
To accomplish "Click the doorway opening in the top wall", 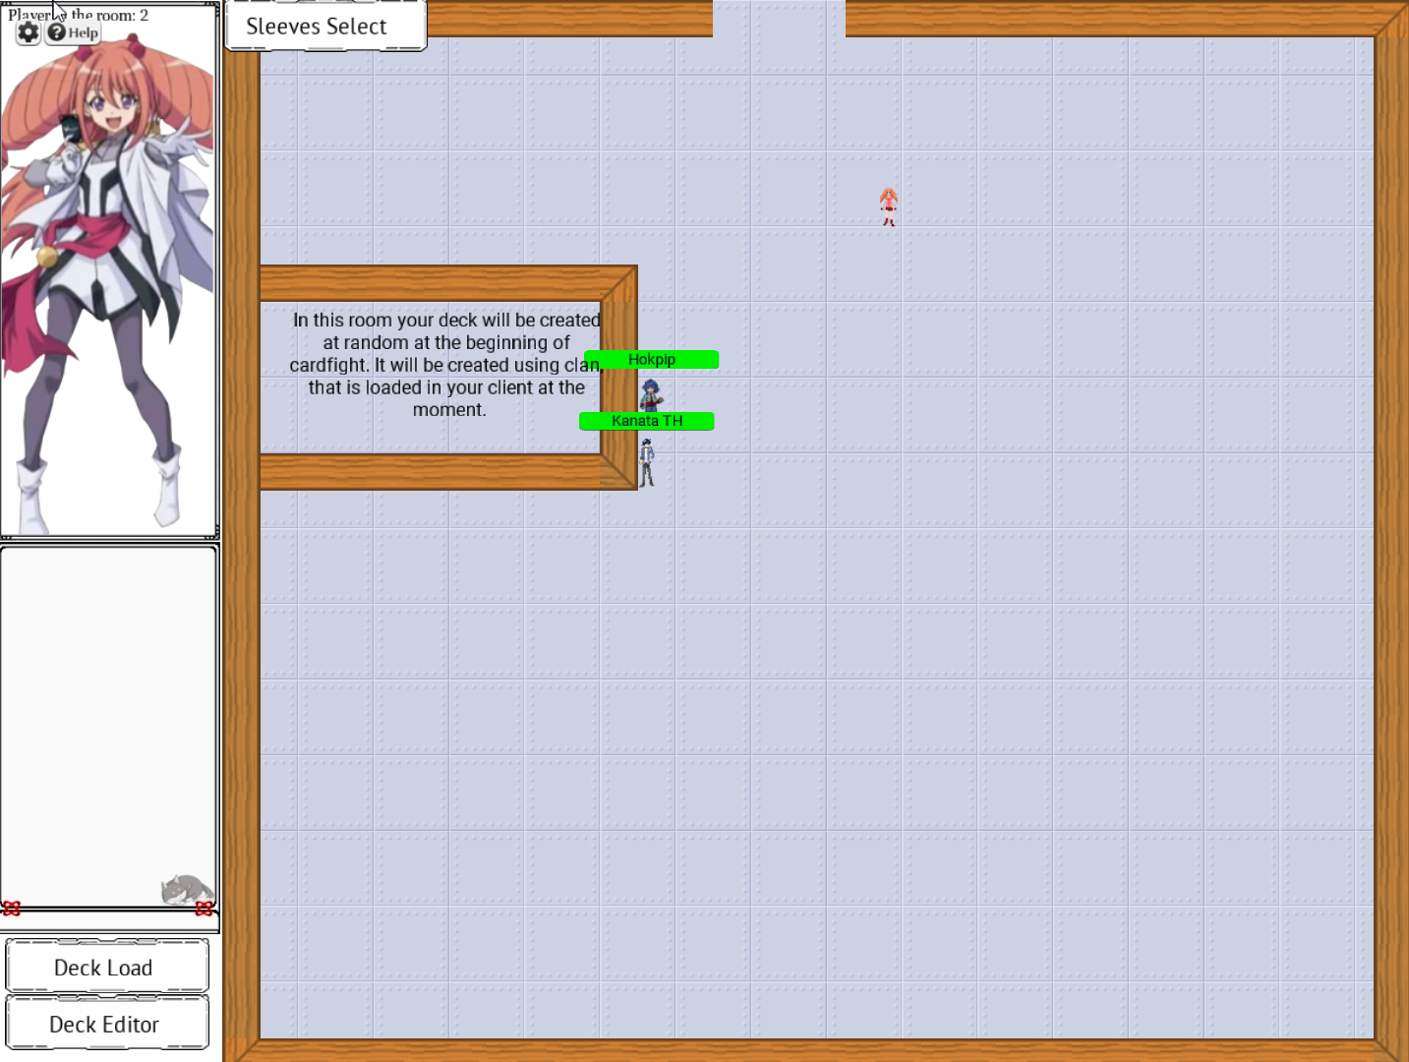I will [x=779, y=19].
